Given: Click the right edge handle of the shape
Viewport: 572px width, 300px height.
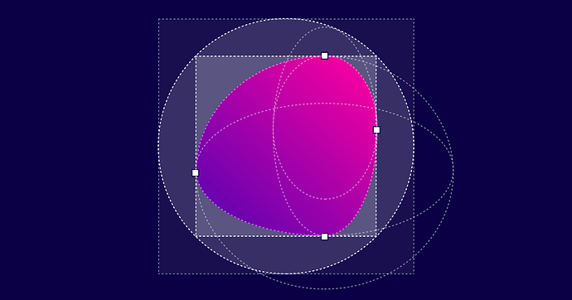Looking at the screenshot, I should 376,130.
